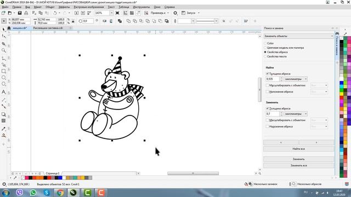Check 'Наложение абриса' under Найти
Viewport: 351px width, 197px height.
pyautogui.click(x=267, y=91)
